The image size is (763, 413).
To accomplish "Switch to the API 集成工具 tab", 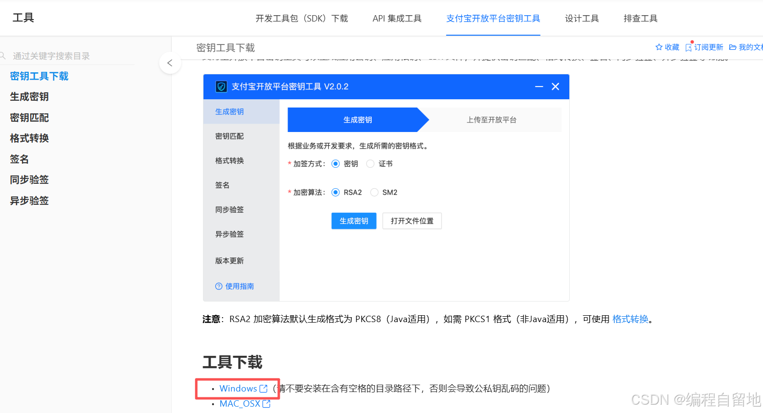I will tap(397, 18).
